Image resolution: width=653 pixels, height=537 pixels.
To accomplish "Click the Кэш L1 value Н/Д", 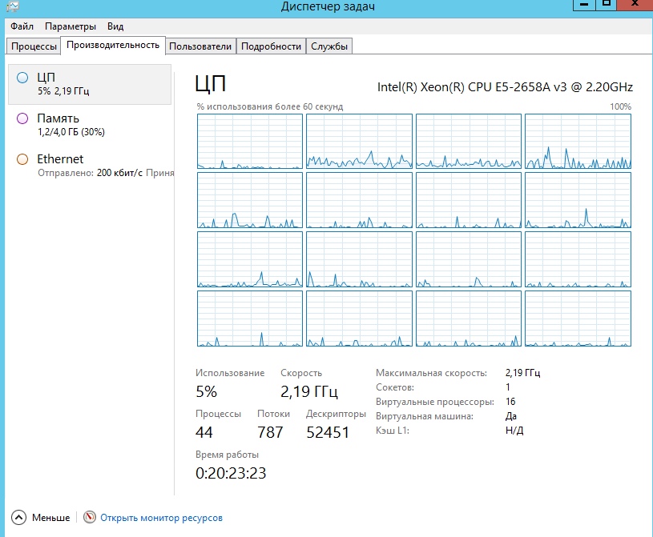I will click(x=514, y=430).
